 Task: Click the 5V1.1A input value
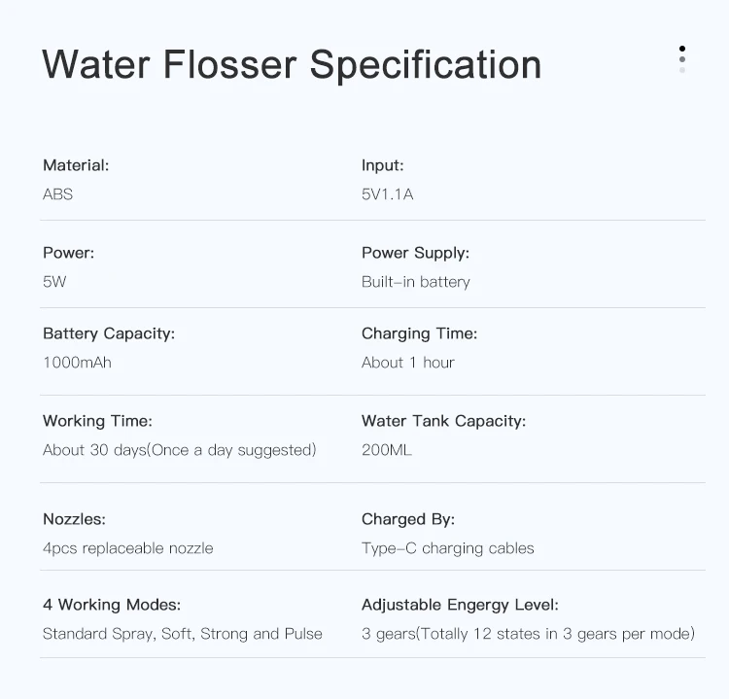[x=387, y=194]
